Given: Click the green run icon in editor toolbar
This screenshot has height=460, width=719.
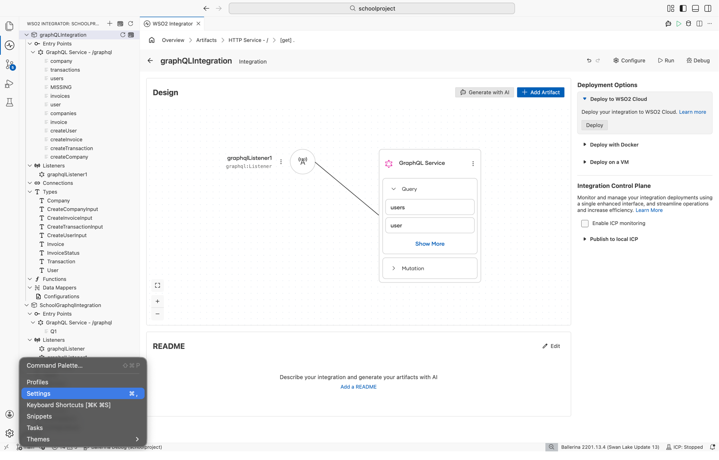Looking at the screenshot, I should click(x=679, y=24).
